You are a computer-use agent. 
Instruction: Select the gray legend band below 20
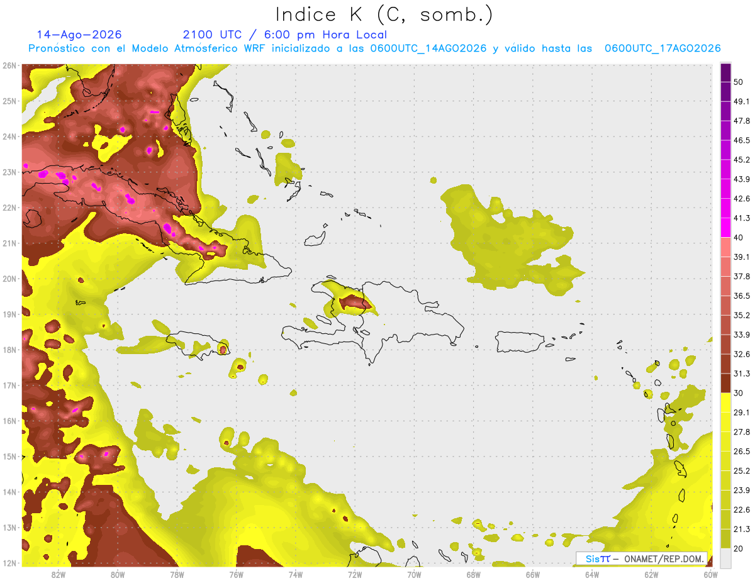tap(725, 558)
